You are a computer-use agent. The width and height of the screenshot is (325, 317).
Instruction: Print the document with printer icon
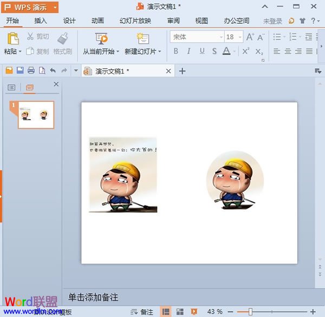31,70
